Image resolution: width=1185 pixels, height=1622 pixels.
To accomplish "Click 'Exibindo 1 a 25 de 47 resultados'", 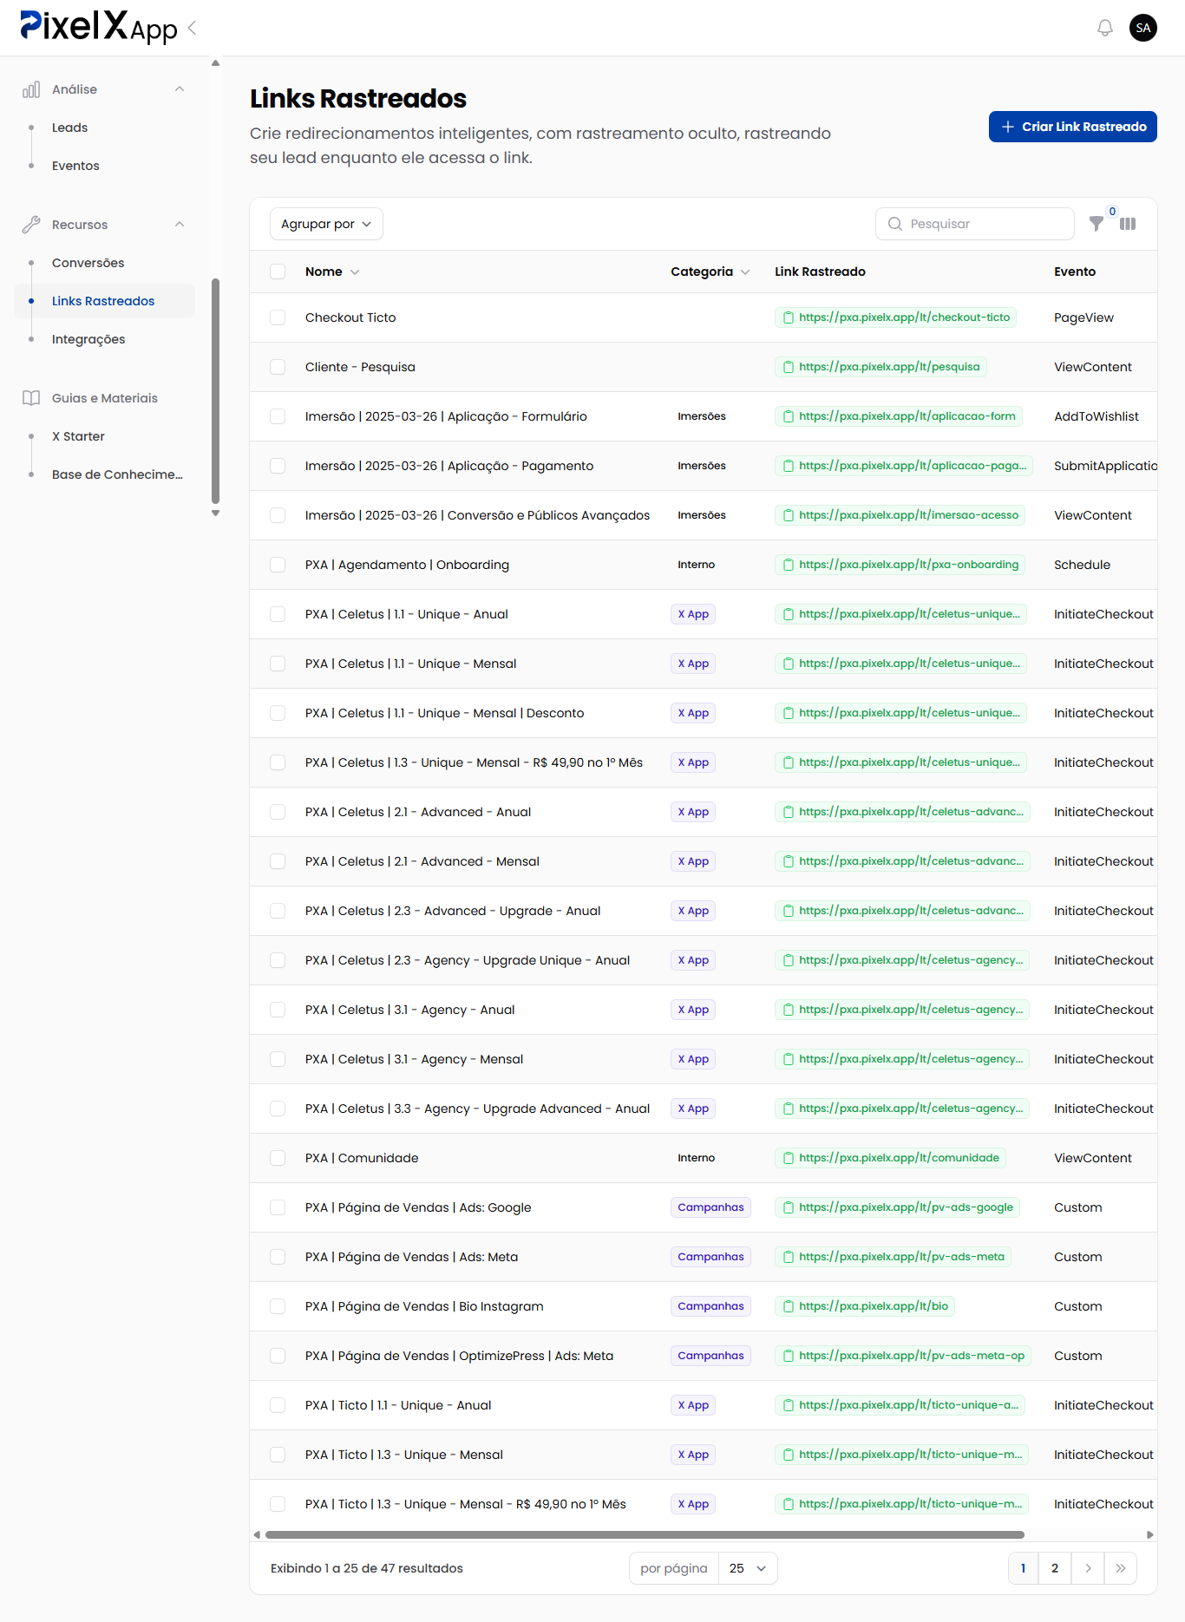I will tap(367, 1568).
